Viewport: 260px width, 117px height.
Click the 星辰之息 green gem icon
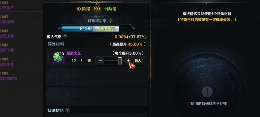[58, 57]
